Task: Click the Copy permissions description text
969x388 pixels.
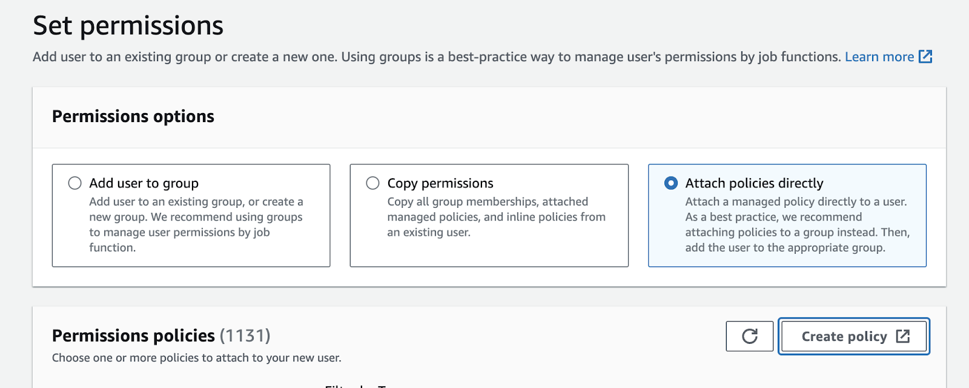Action: [x=496, y=217]
